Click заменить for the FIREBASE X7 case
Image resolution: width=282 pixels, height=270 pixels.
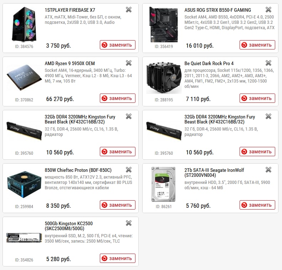click(x=118, y=45)
